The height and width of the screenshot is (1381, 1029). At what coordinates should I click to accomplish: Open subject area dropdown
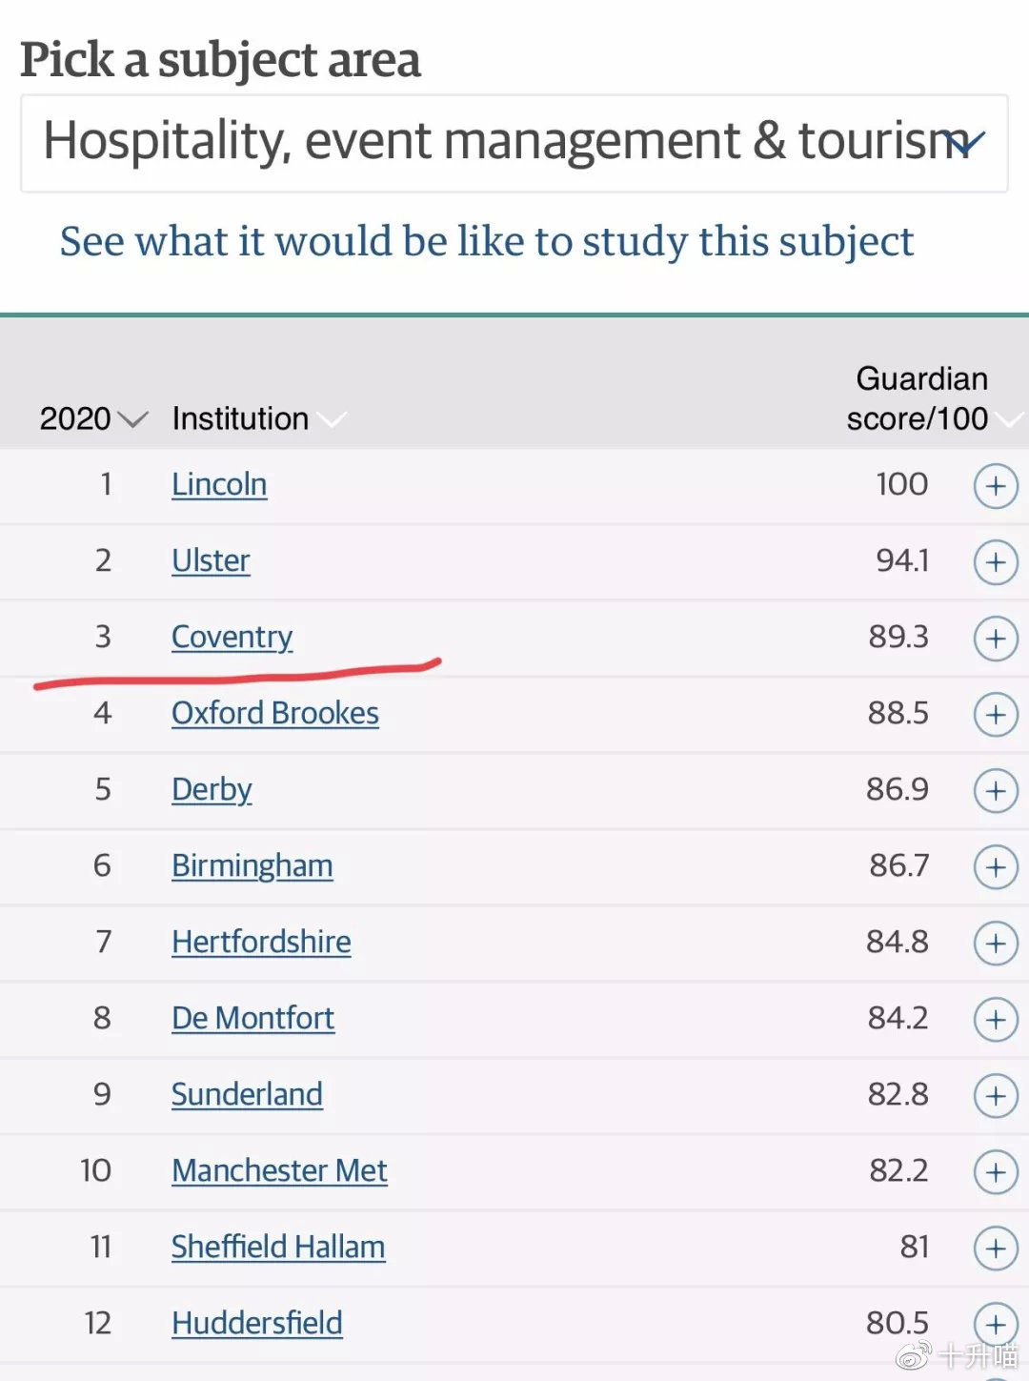click(514, 143)
